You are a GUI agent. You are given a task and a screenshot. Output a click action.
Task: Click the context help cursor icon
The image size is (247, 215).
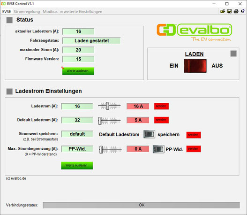point(243,11)
